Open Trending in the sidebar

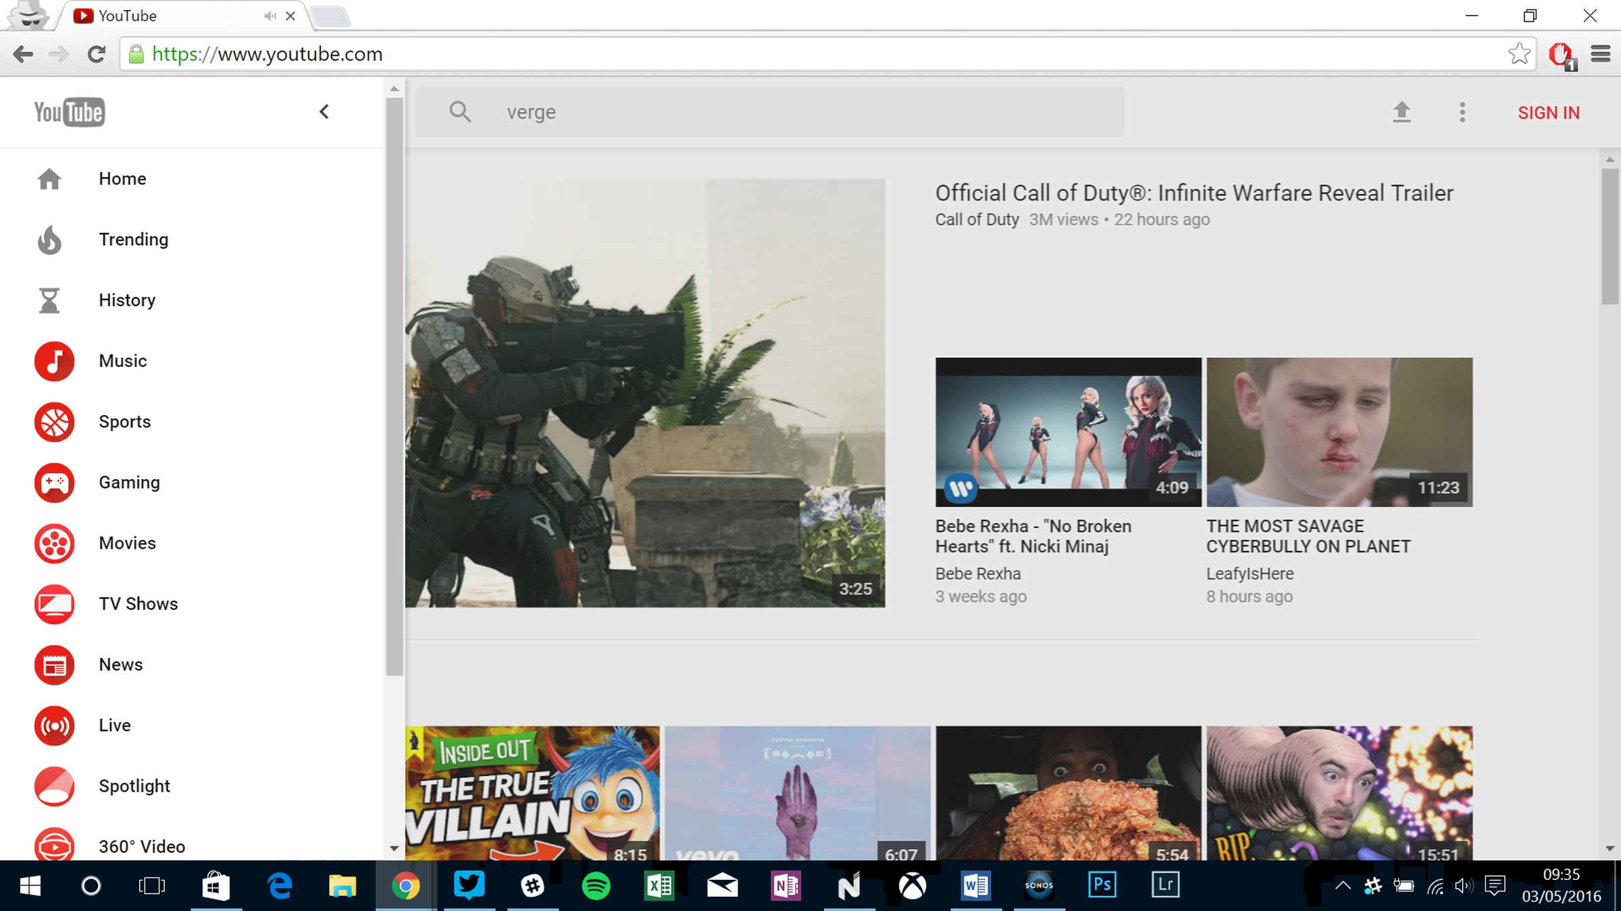134,240
